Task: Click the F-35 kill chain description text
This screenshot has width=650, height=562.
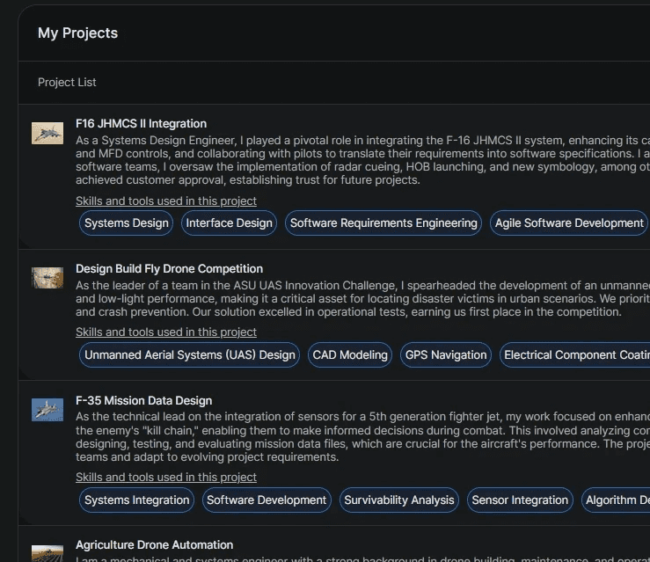Action: point(362,437)
